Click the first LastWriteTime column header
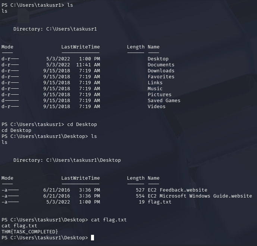The image size is (257, 246). point(81,47)
